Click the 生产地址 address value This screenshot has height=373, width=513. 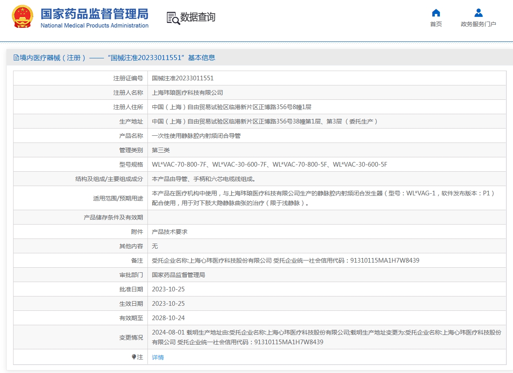pyautogui.click(x=265, y=121)
